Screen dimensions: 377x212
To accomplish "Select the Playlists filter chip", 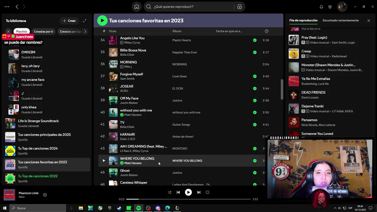I will click(x=22, y=32).
